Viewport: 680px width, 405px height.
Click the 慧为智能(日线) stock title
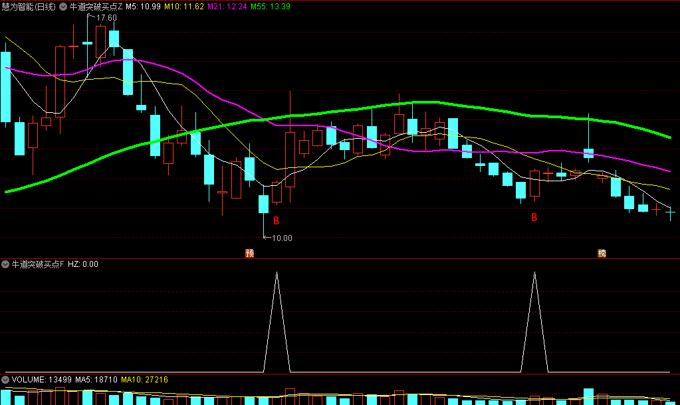point(29,7)
